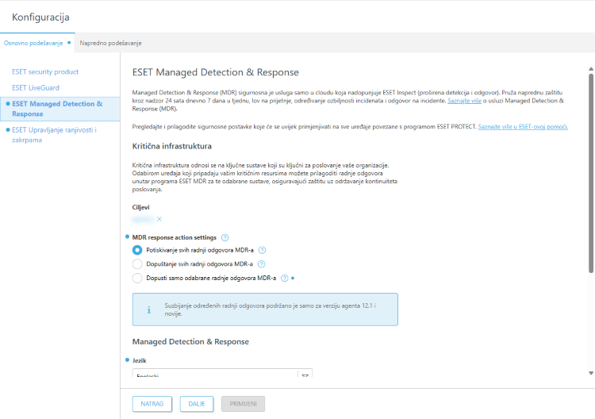Remove the target under Ciljevi with X

pyautogui.click(x=159, y=219)
